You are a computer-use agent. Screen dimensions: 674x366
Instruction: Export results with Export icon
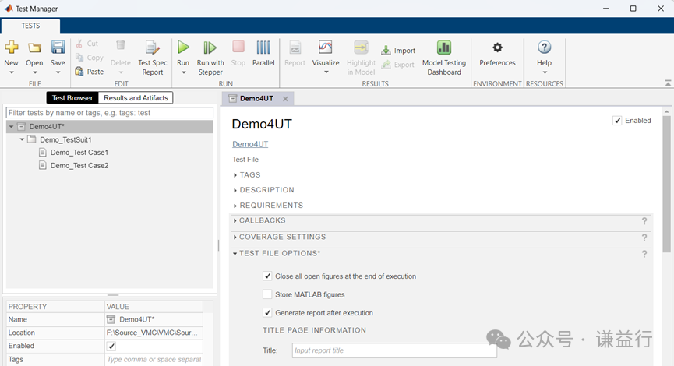pos(386,65)
